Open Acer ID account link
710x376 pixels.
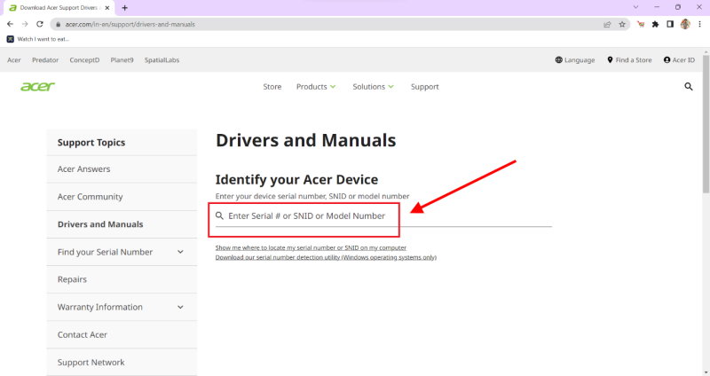click(679, 59)
